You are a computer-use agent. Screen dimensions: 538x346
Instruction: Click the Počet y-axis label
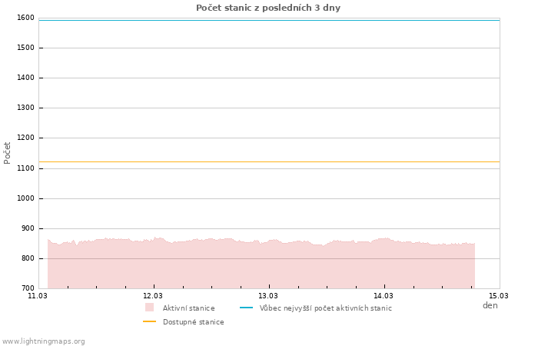[x=8, y=152]
